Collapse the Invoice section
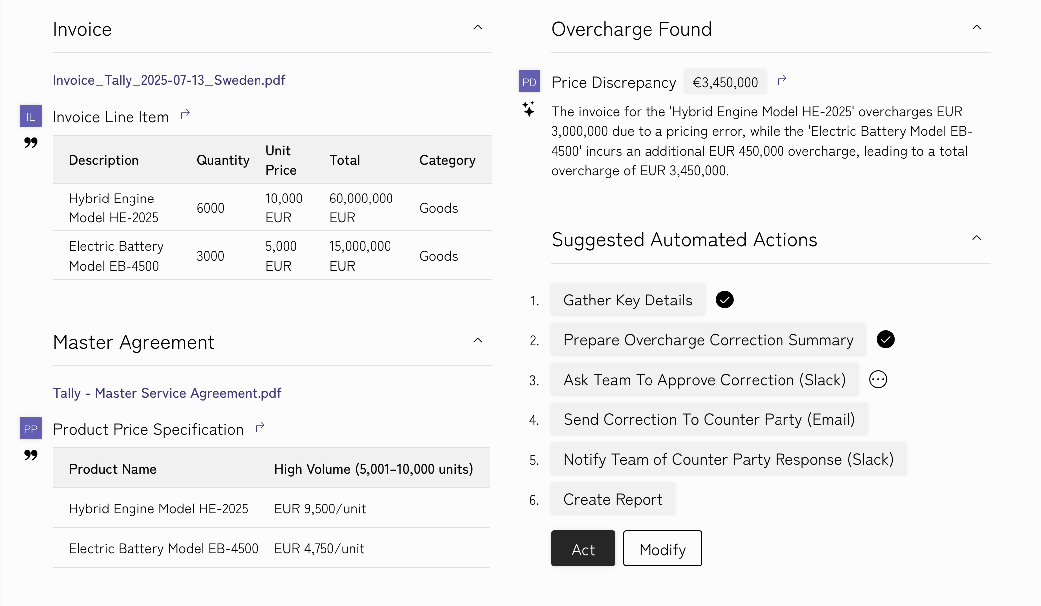1041x606 pixels. point(477,28)
